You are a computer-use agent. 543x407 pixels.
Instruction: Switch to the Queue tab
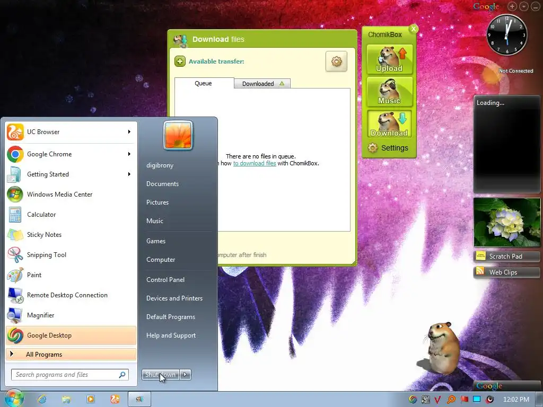(x=204, y=83)
